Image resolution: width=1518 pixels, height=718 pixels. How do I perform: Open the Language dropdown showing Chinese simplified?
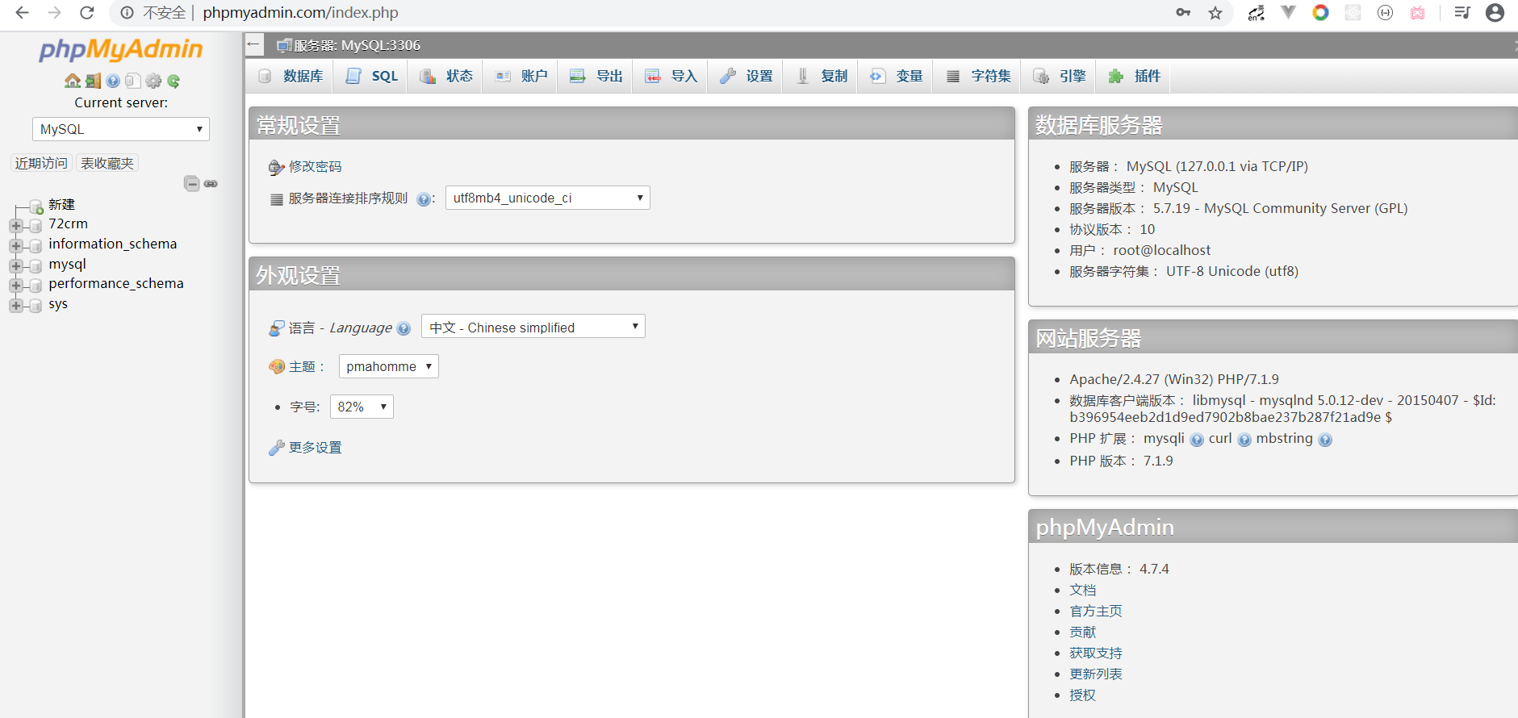tap(533, 327)
